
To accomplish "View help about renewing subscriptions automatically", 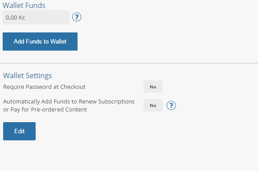I will point(171,105).
